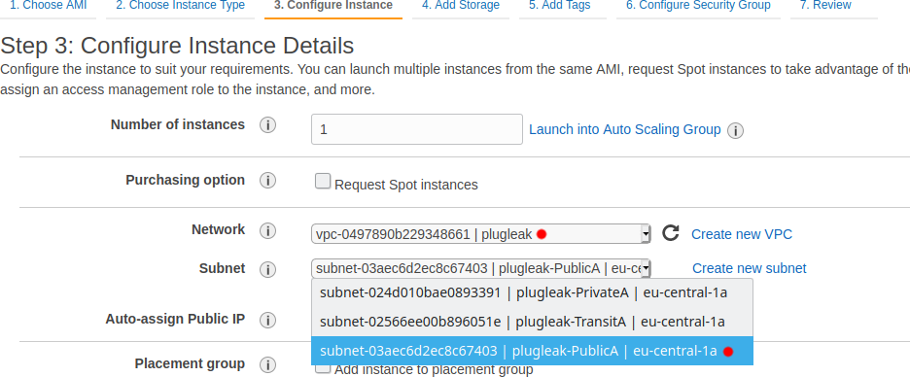
Task: Select subnet plugleak-TransitA option
Action: click(x=532, y=322)
